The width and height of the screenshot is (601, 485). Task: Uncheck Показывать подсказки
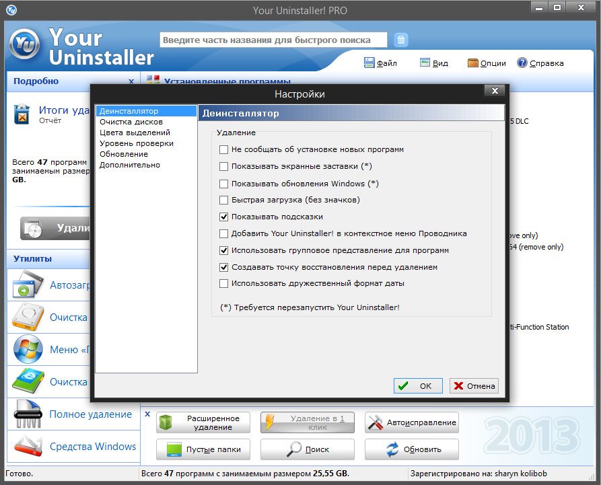pos(224,217)
